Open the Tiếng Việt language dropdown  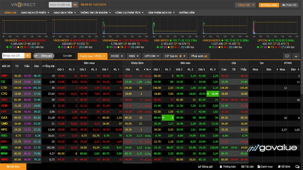pos(245,5)
